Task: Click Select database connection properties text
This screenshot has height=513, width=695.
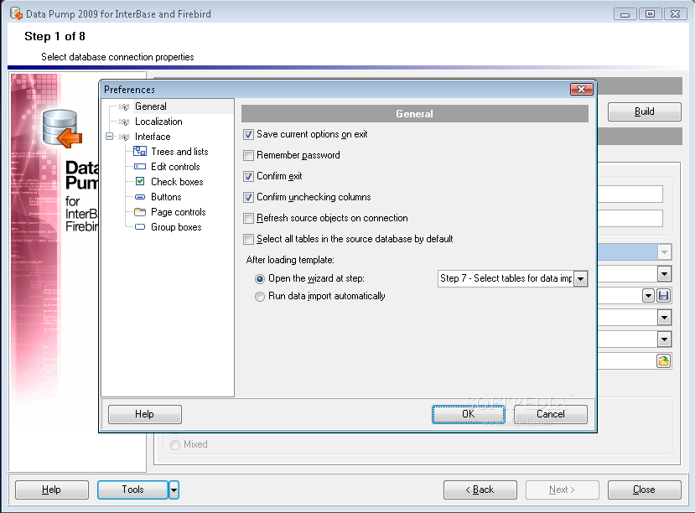Action: pyautogui.click(x=117, y=57)
